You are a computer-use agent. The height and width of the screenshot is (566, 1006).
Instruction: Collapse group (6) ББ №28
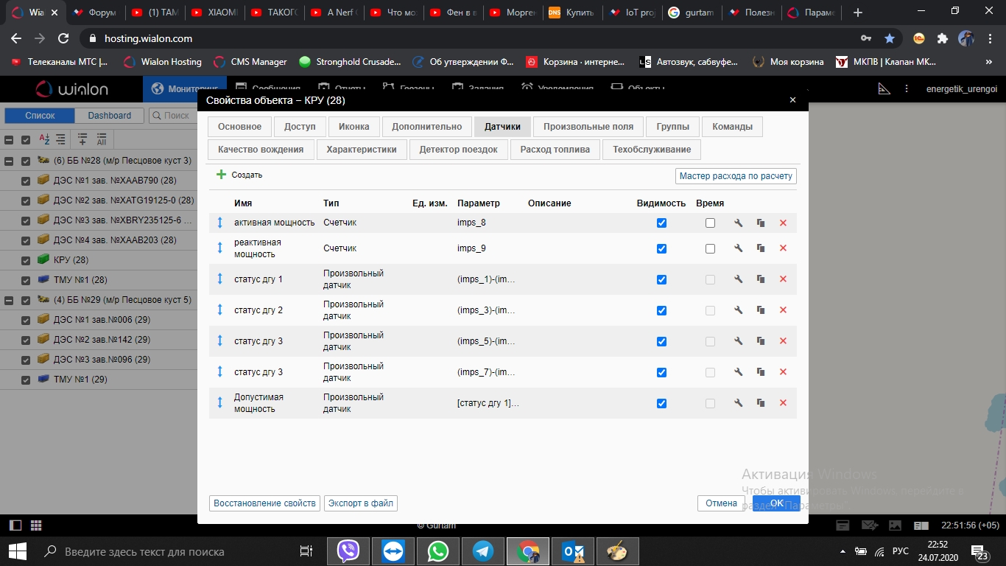[10, 161]
